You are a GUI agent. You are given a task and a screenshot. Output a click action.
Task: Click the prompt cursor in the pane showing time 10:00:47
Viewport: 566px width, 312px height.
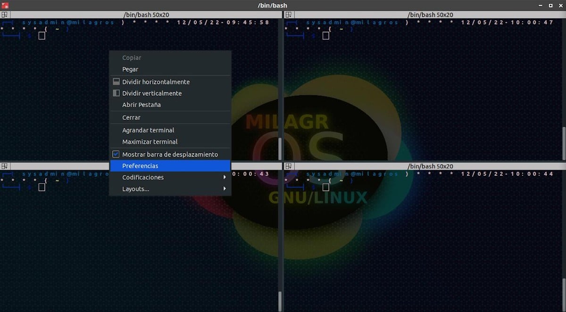click(x=326, y=36)
